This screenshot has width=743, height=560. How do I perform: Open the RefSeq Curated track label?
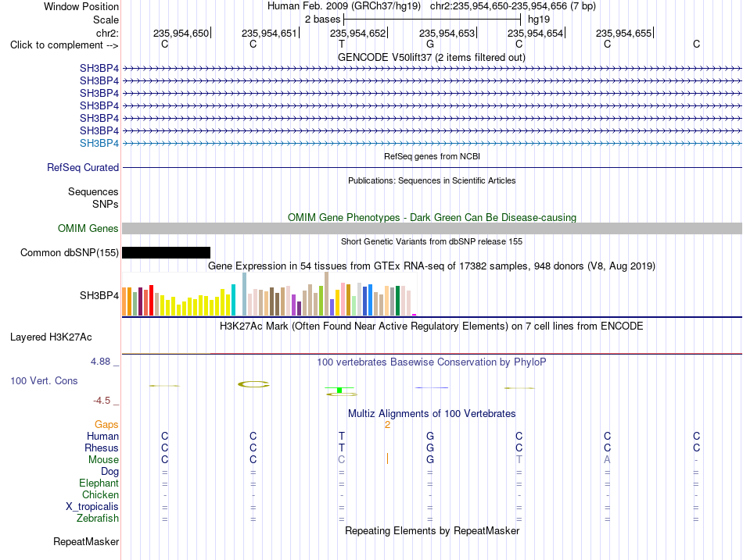click(x=83, y=168)
